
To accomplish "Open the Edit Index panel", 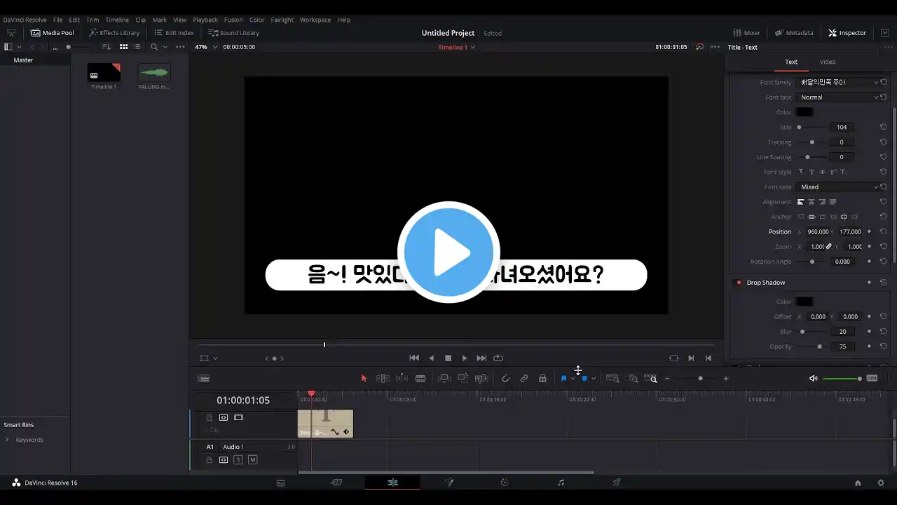I will [174, 32].
